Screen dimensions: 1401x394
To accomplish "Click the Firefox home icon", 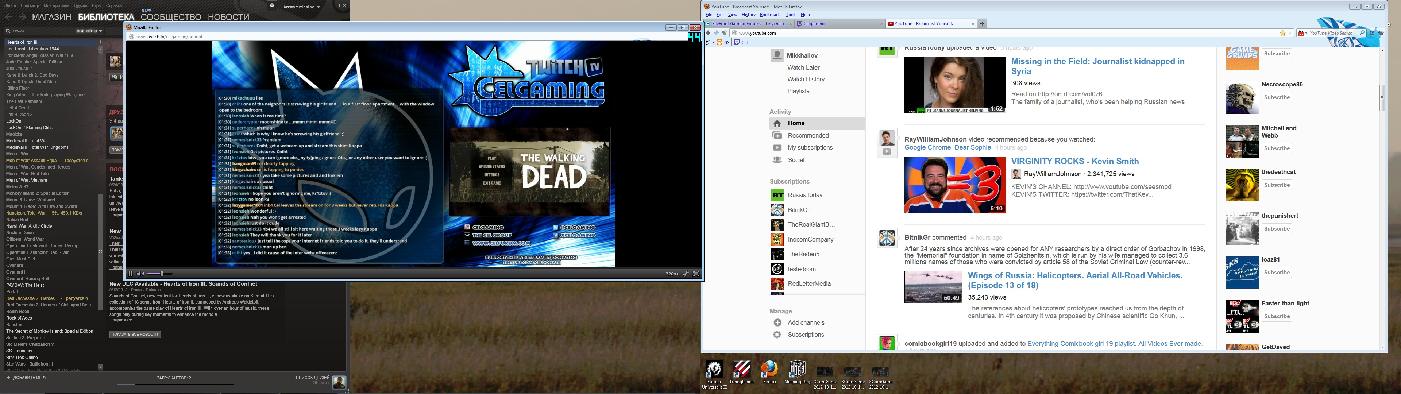I will tap(1380, 33).
